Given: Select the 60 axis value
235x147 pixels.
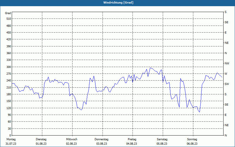Looking at the screenshot, I should coord(9,122).
